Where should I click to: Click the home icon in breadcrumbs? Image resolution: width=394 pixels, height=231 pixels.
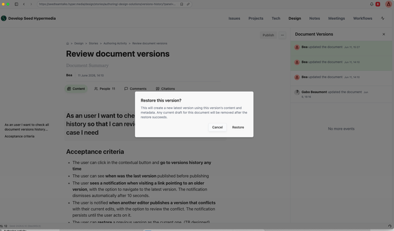pos(68,44)
